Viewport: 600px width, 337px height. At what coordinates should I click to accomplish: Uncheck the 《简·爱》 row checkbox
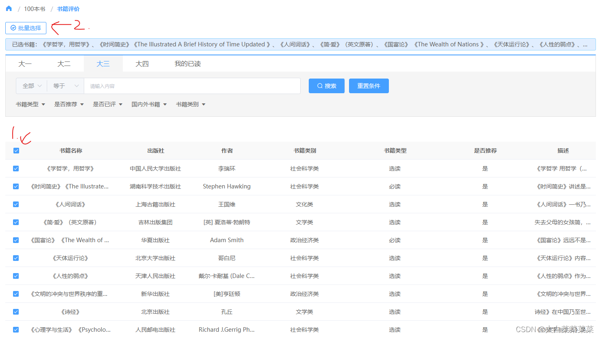pos(16,222)
